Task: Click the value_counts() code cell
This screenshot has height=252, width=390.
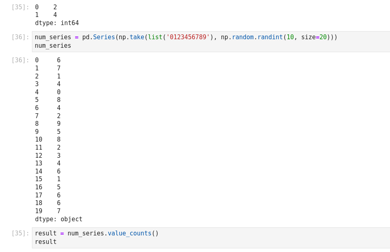Action: click(x=210, y=238)
